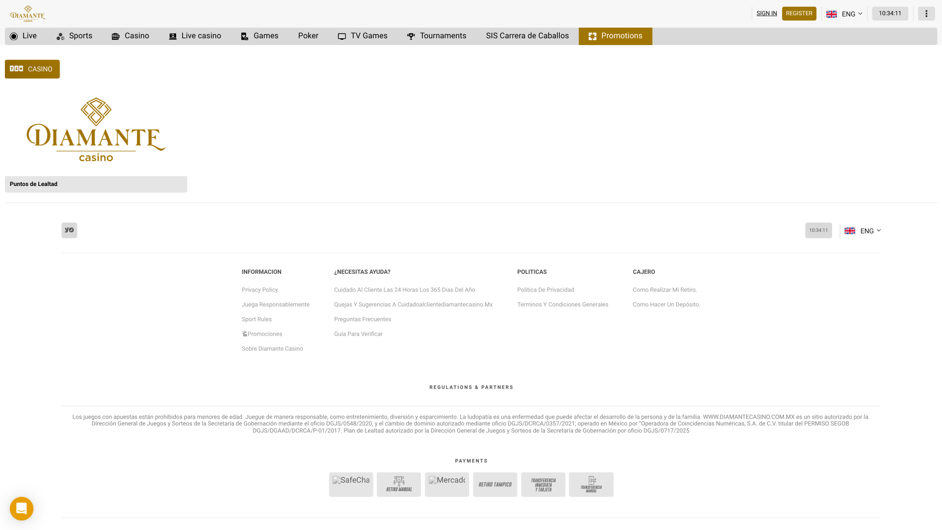
Task: Go to the Tournaments tab
Action: 437,36
